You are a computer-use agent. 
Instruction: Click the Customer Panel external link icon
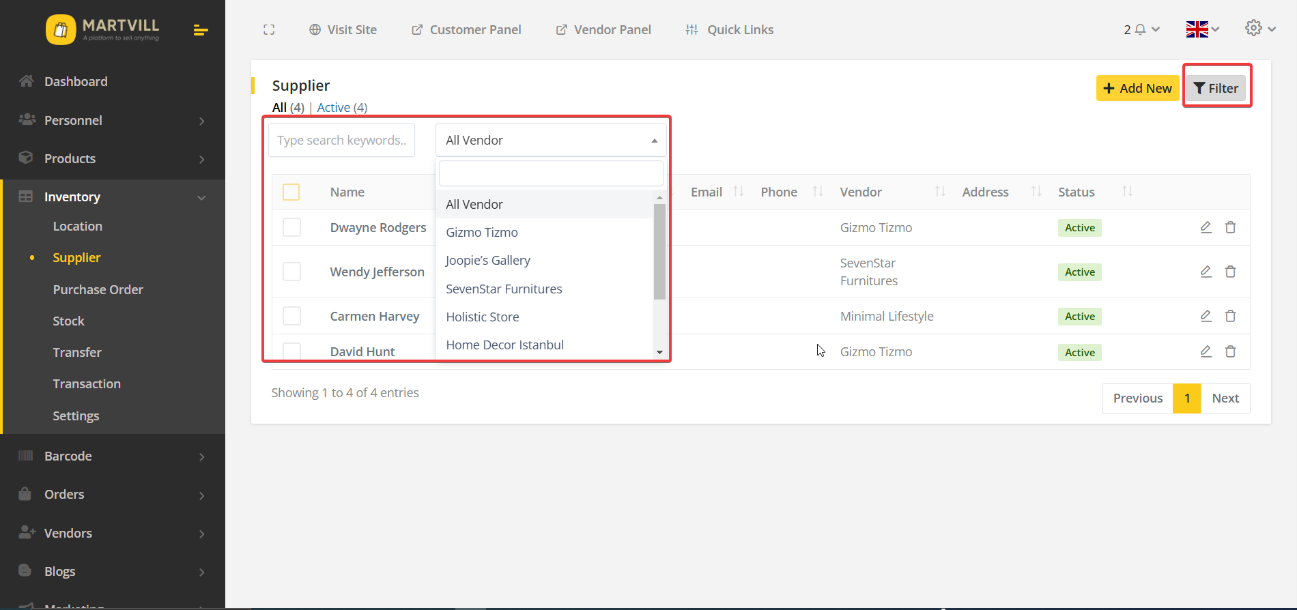coord(417,29)
